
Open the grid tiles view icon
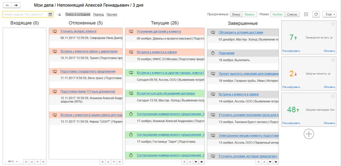pos(306,14)
